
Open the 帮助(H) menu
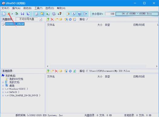(x=61, y=8)
